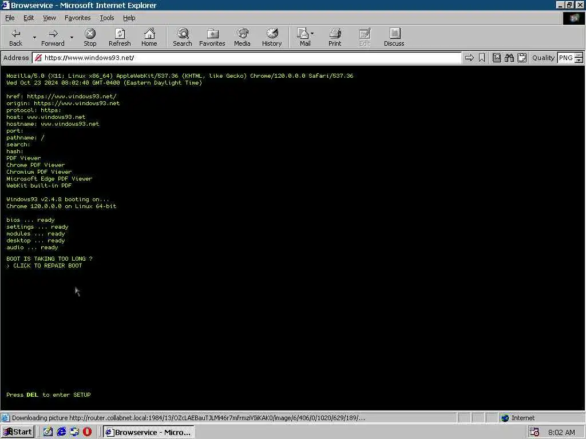Viewport: 586px width, 439px height.
Task: Click the bookmark ribbon icon by the address bar
Action: (482, 58)
